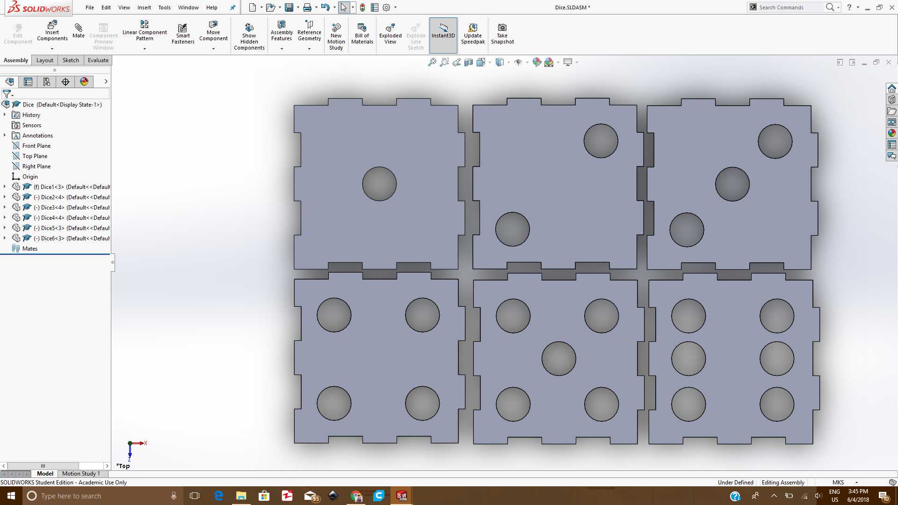Click the Zoom to Fit icon

(432, 62)
